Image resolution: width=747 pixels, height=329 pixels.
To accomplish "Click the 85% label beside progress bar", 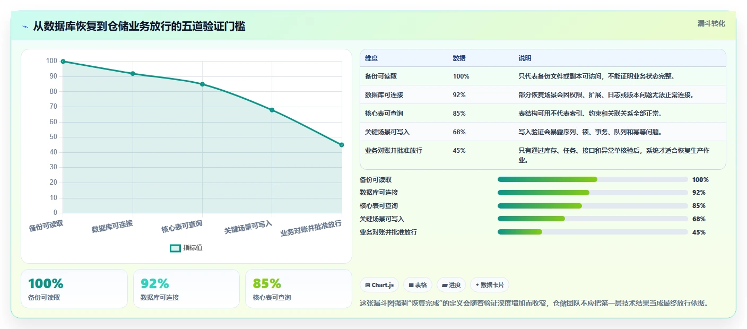I will (x=699, y=206).
